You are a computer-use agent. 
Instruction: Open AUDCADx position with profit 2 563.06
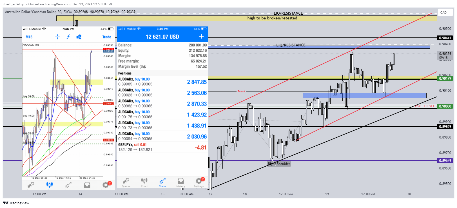pos(162,93)
